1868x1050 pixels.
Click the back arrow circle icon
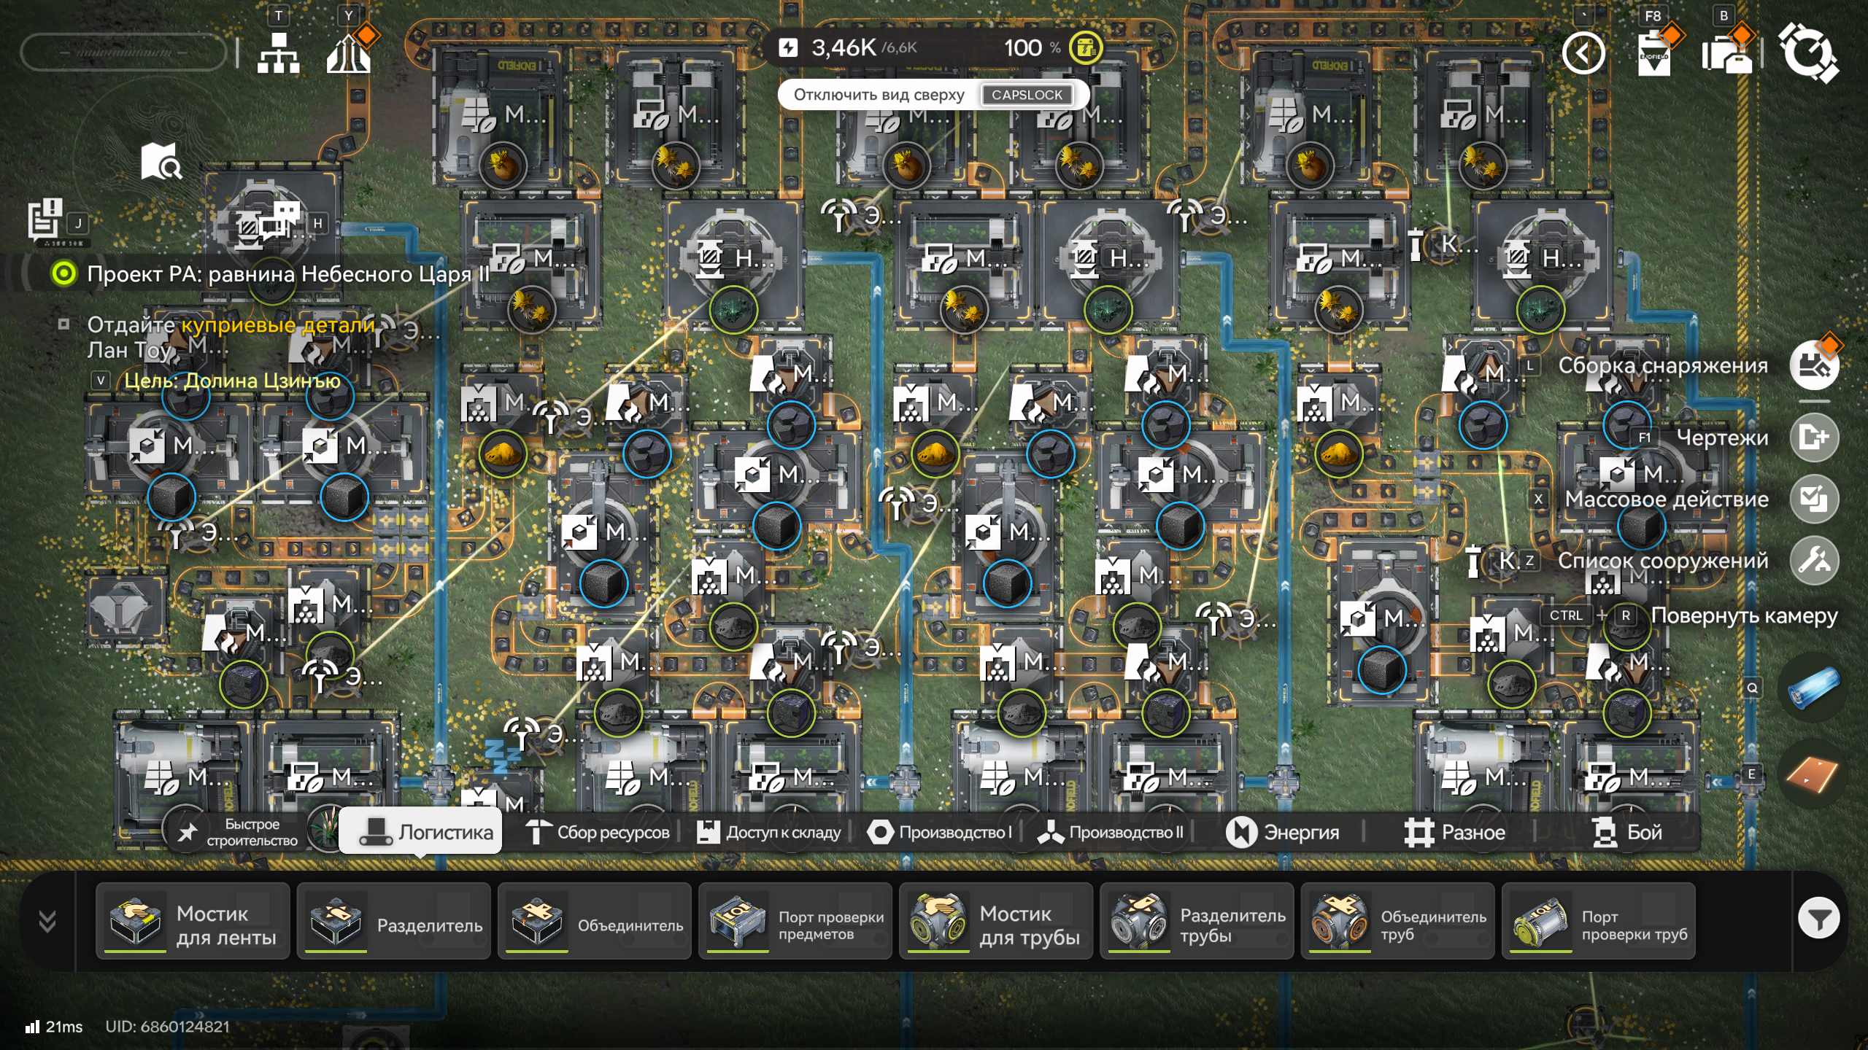click(x=1583, y=53)
